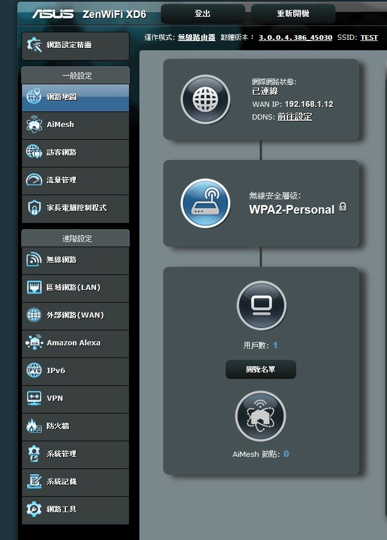
Task: Click the AiMesh 節點 count 0
Action: (x=286, y=454)
